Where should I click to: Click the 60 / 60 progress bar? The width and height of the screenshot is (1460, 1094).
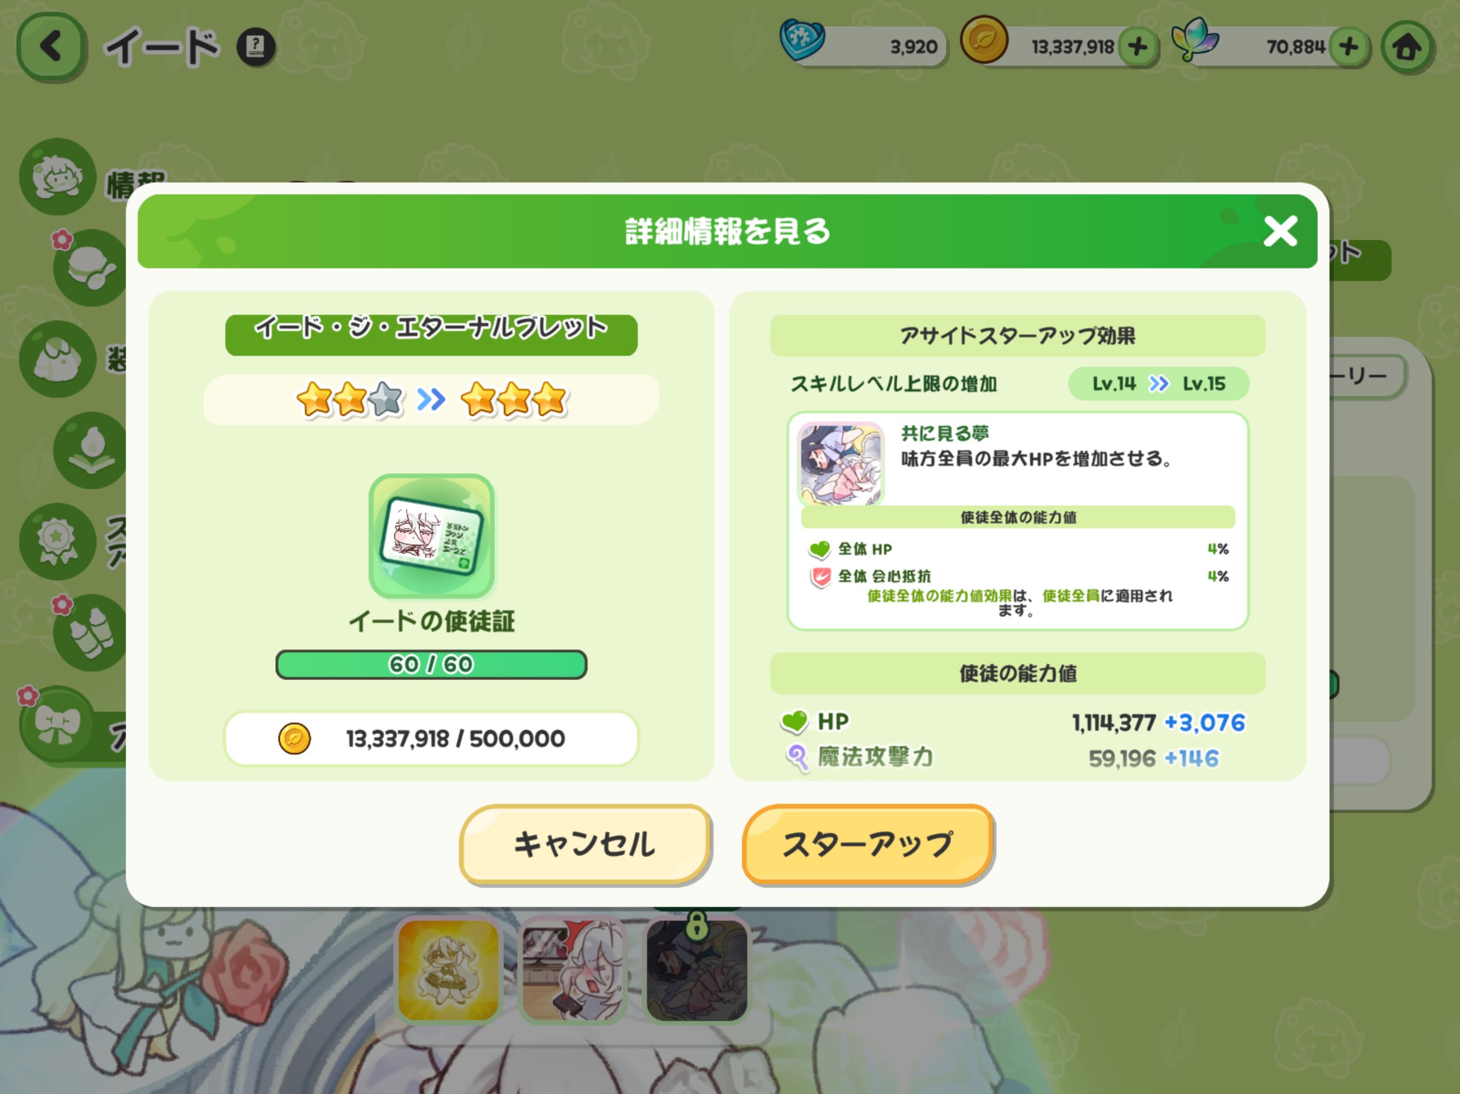tap(431, 665)
